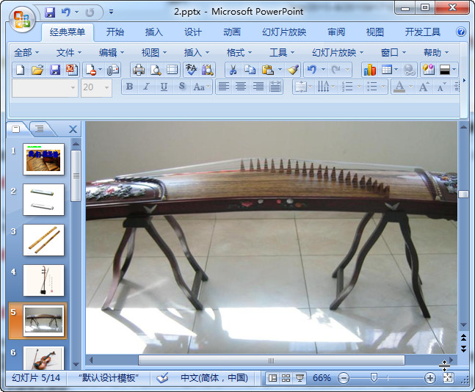This screenshot has width=475, height=392.
Task: Click spell check icon in status bar
Action: pos(162,378)
